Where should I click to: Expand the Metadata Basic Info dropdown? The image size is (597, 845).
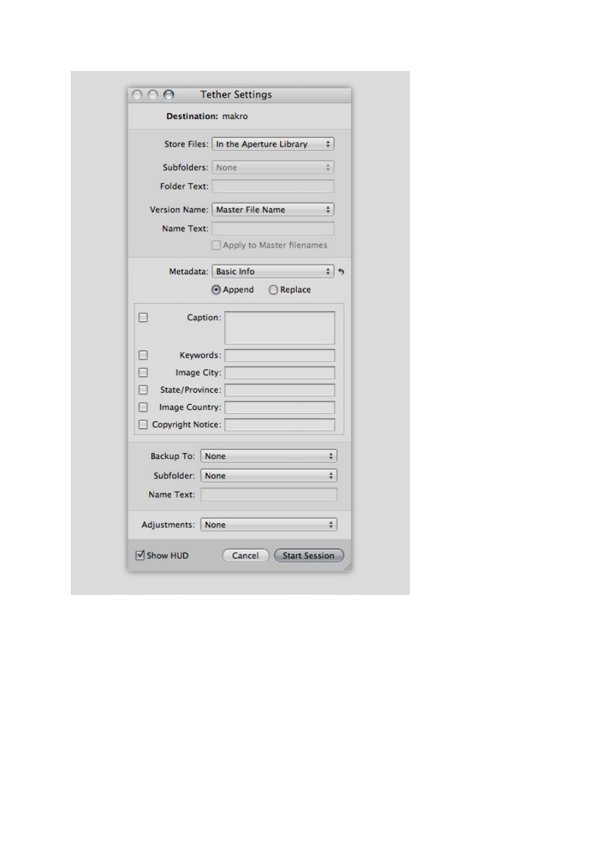tap(273, 272)
